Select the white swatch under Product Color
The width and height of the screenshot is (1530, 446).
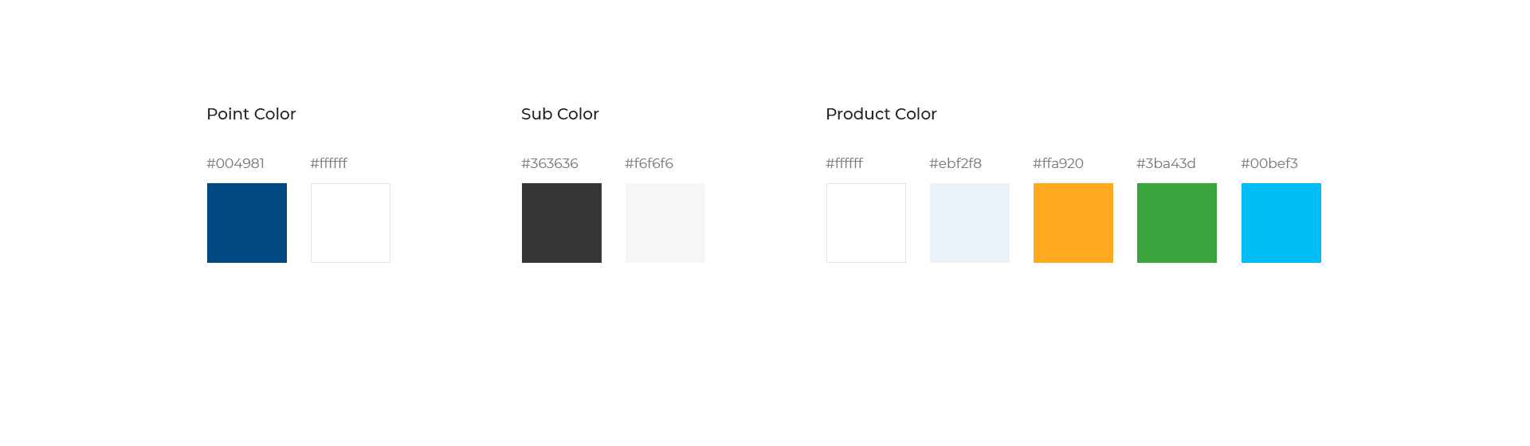click(x=866, y=223)
